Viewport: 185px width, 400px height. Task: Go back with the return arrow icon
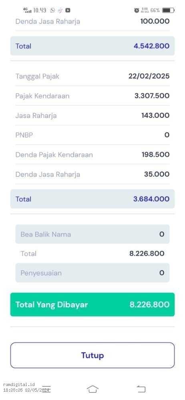coord(141,389)
